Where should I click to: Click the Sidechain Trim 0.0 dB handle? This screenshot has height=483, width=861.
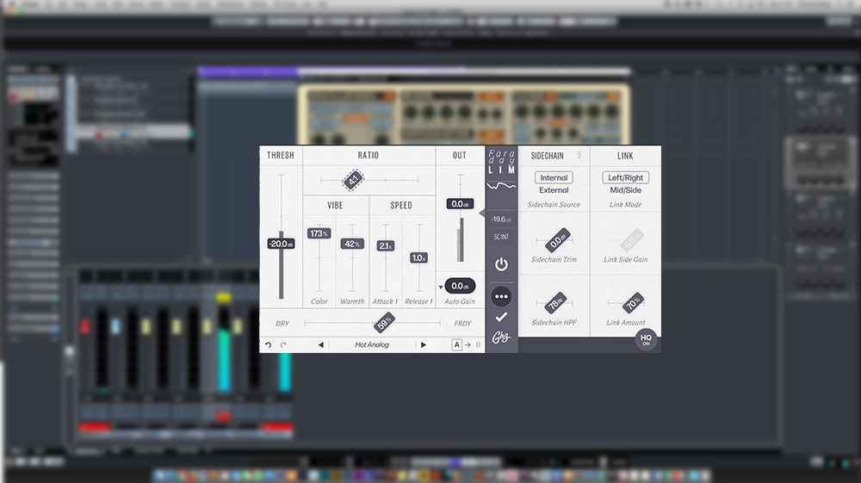558,240
